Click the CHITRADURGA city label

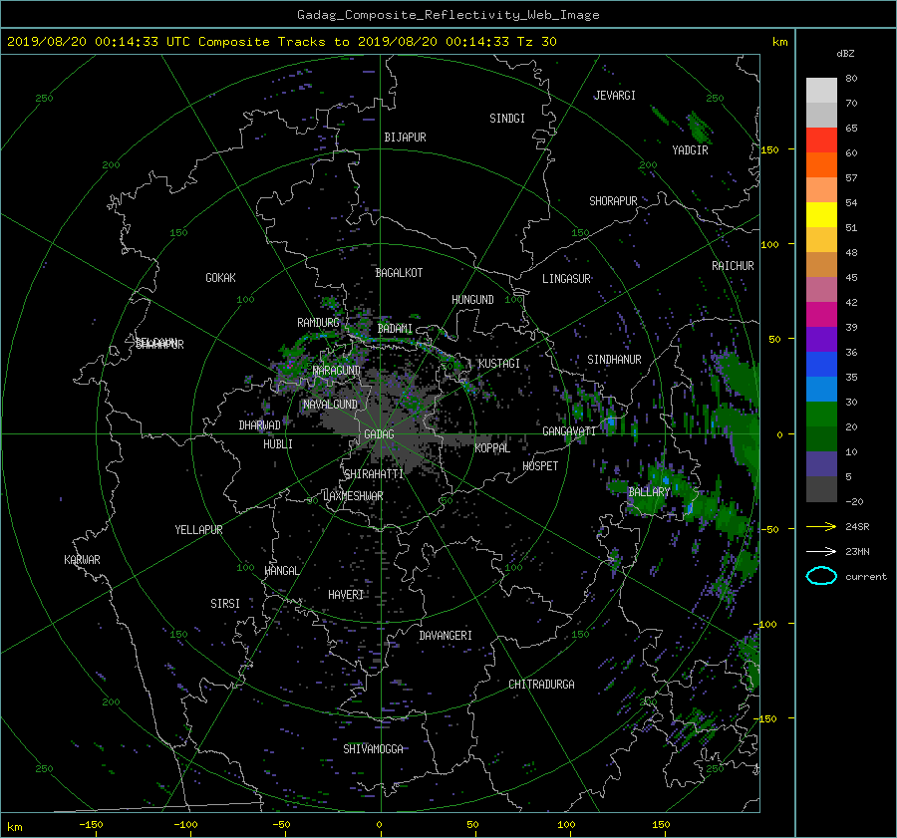541,685
